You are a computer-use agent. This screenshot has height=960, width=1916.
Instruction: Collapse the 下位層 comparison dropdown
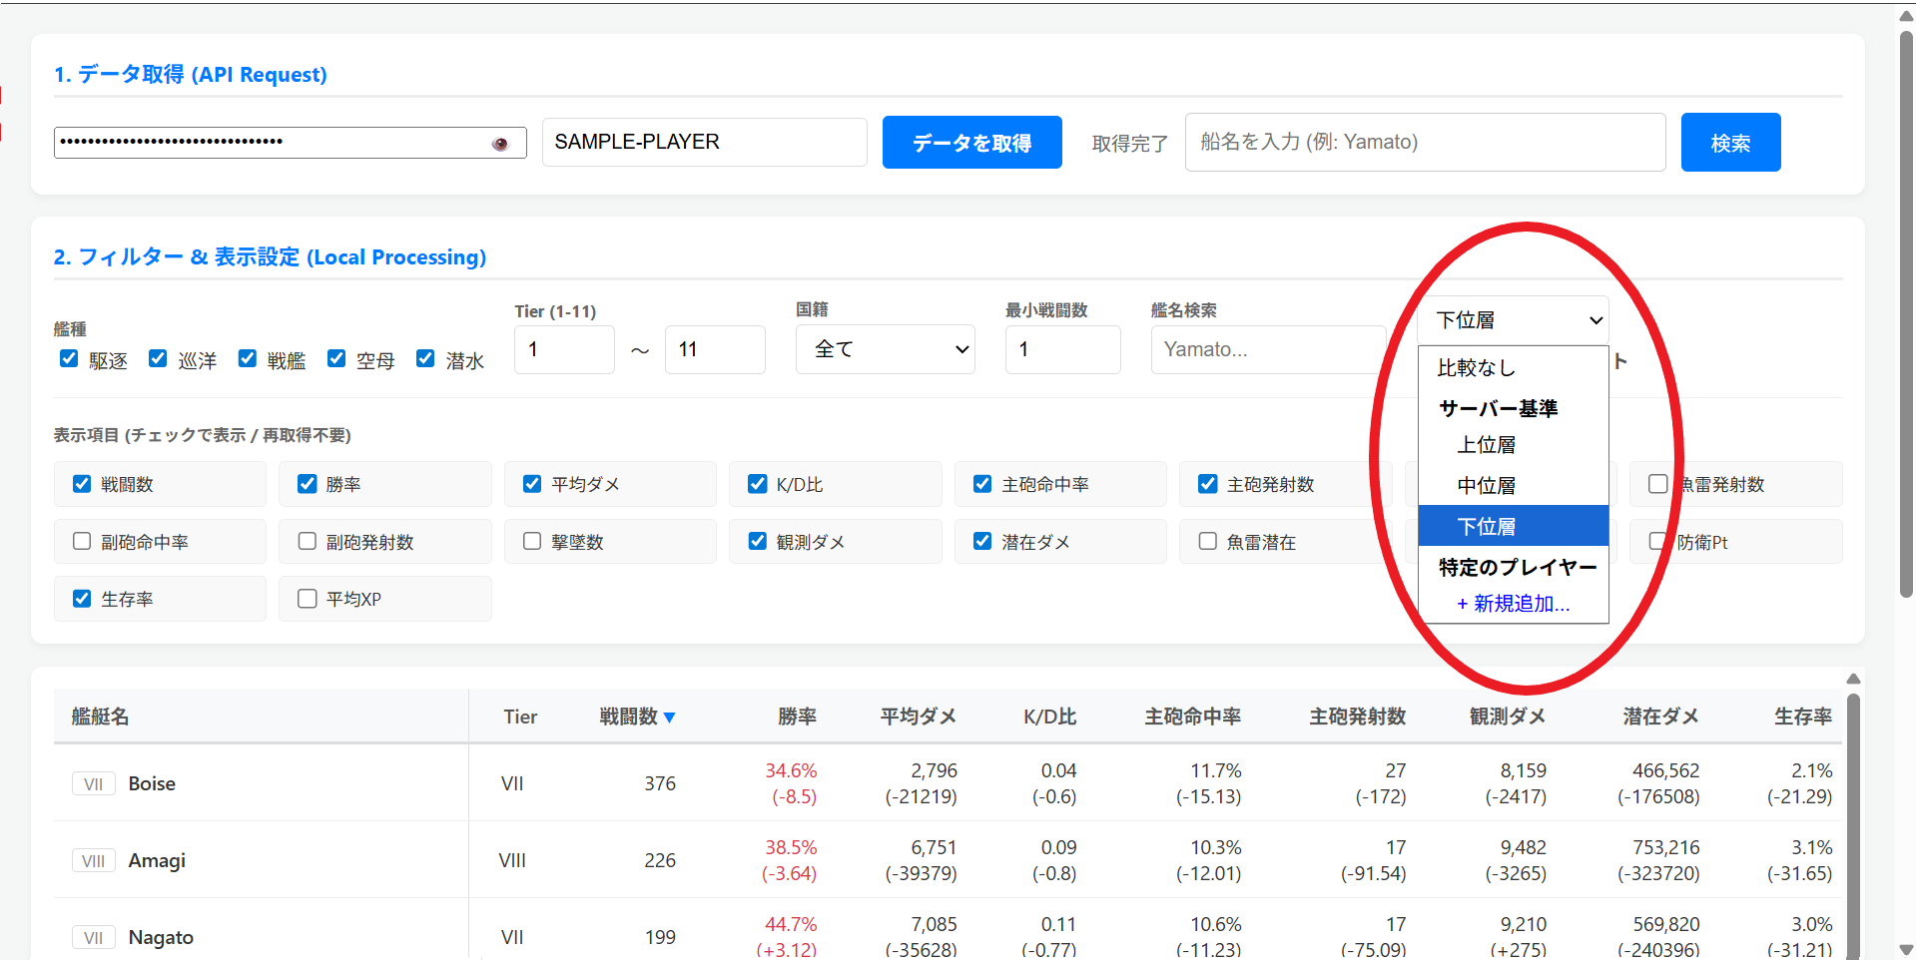click(1513, 320)
